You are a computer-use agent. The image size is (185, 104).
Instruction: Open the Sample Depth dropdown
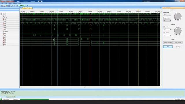(167, 21)
